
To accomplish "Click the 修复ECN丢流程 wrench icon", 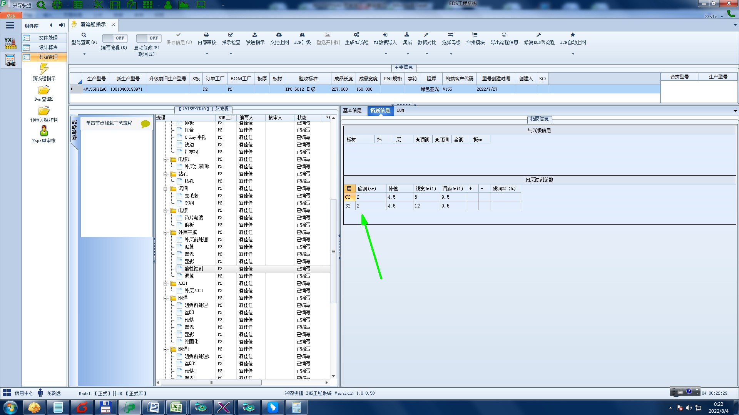I will click(539, 35).
